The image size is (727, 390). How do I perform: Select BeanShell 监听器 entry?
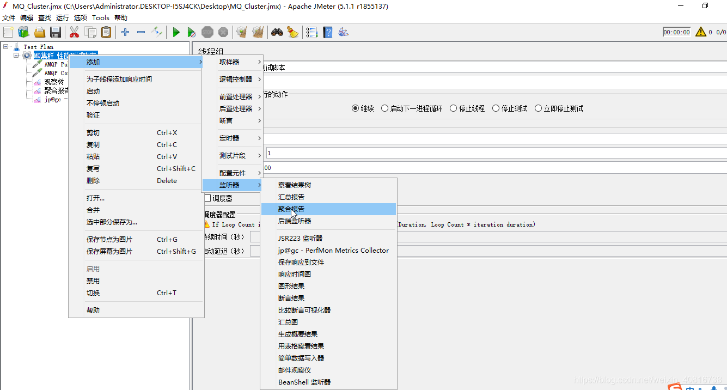pos(329,382)
